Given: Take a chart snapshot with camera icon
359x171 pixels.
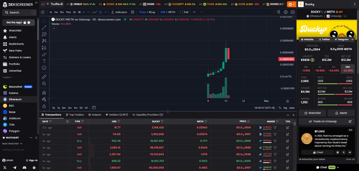Looking at the screenshot, I should 293,12.
